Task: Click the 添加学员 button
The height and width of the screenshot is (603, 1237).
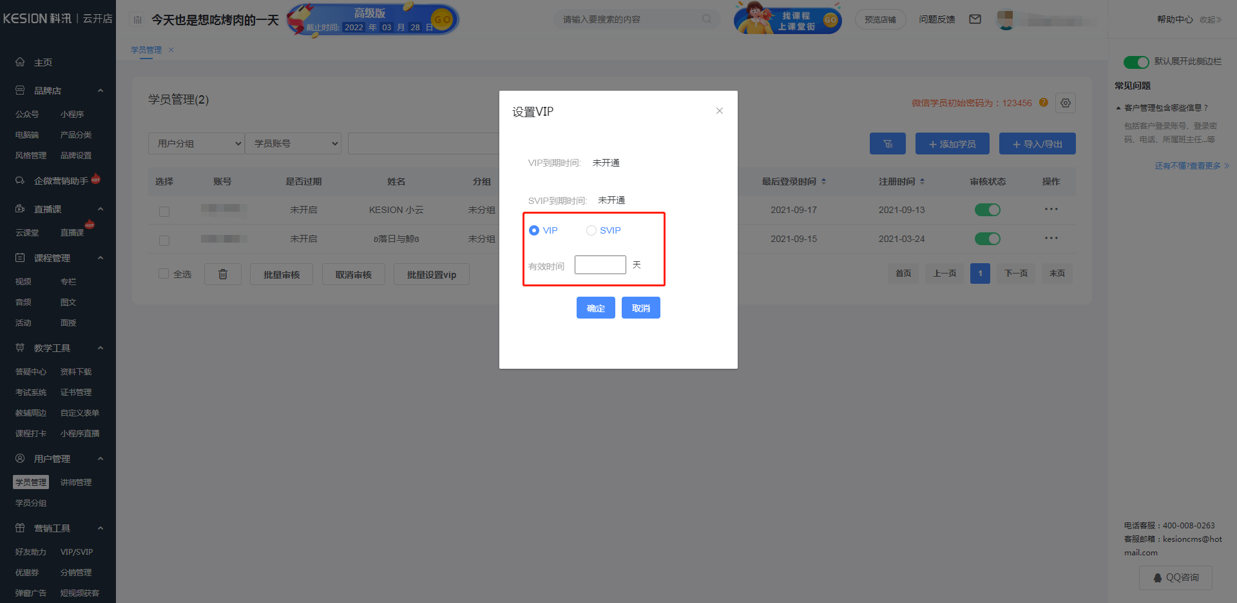Action: [952, 144]
